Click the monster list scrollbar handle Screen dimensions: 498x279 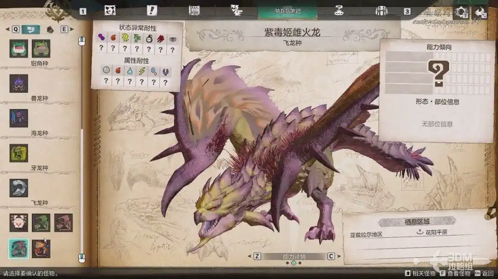82,148
